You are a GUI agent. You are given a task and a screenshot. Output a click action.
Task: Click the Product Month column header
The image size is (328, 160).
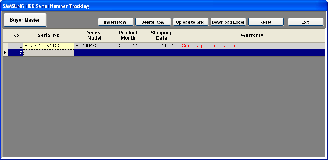128,35
